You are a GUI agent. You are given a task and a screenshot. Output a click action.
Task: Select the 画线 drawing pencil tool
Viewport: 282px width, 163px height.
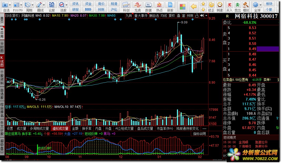click(x=39, y=5)
